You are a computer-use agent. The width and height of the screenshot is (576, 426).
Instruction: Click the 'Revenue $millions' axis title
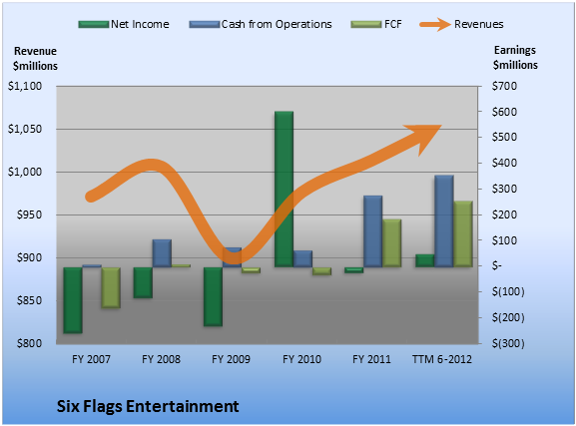[35, 59]
